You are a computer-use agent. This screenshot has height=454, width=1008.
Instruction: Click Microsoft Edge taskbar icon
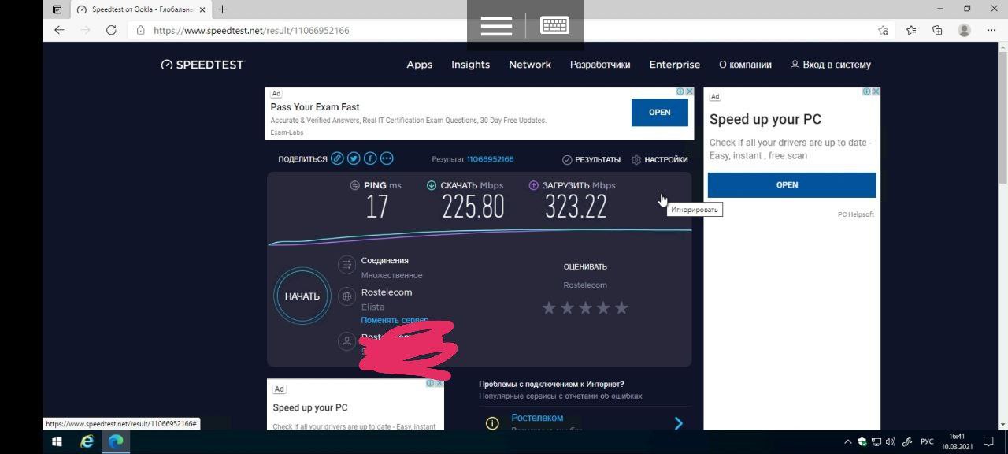(116, 442)
